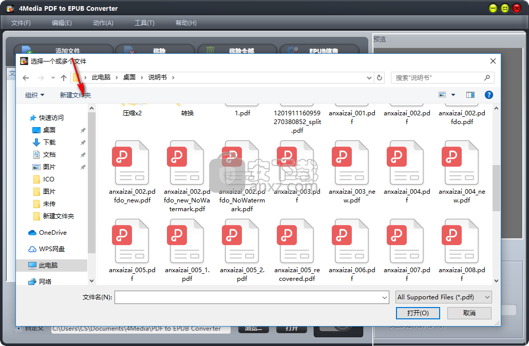Viewport: 529px width, 346px height.
Task: Go forward with the right arrow
Action: (41, 78)
